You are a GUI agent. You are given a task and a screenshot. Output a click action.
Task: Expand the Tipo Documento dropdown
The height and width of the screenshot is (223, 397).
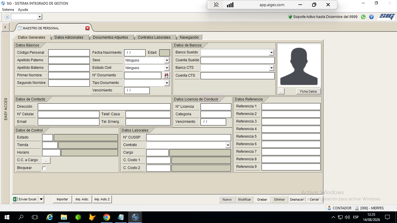(x=167, y=83)
